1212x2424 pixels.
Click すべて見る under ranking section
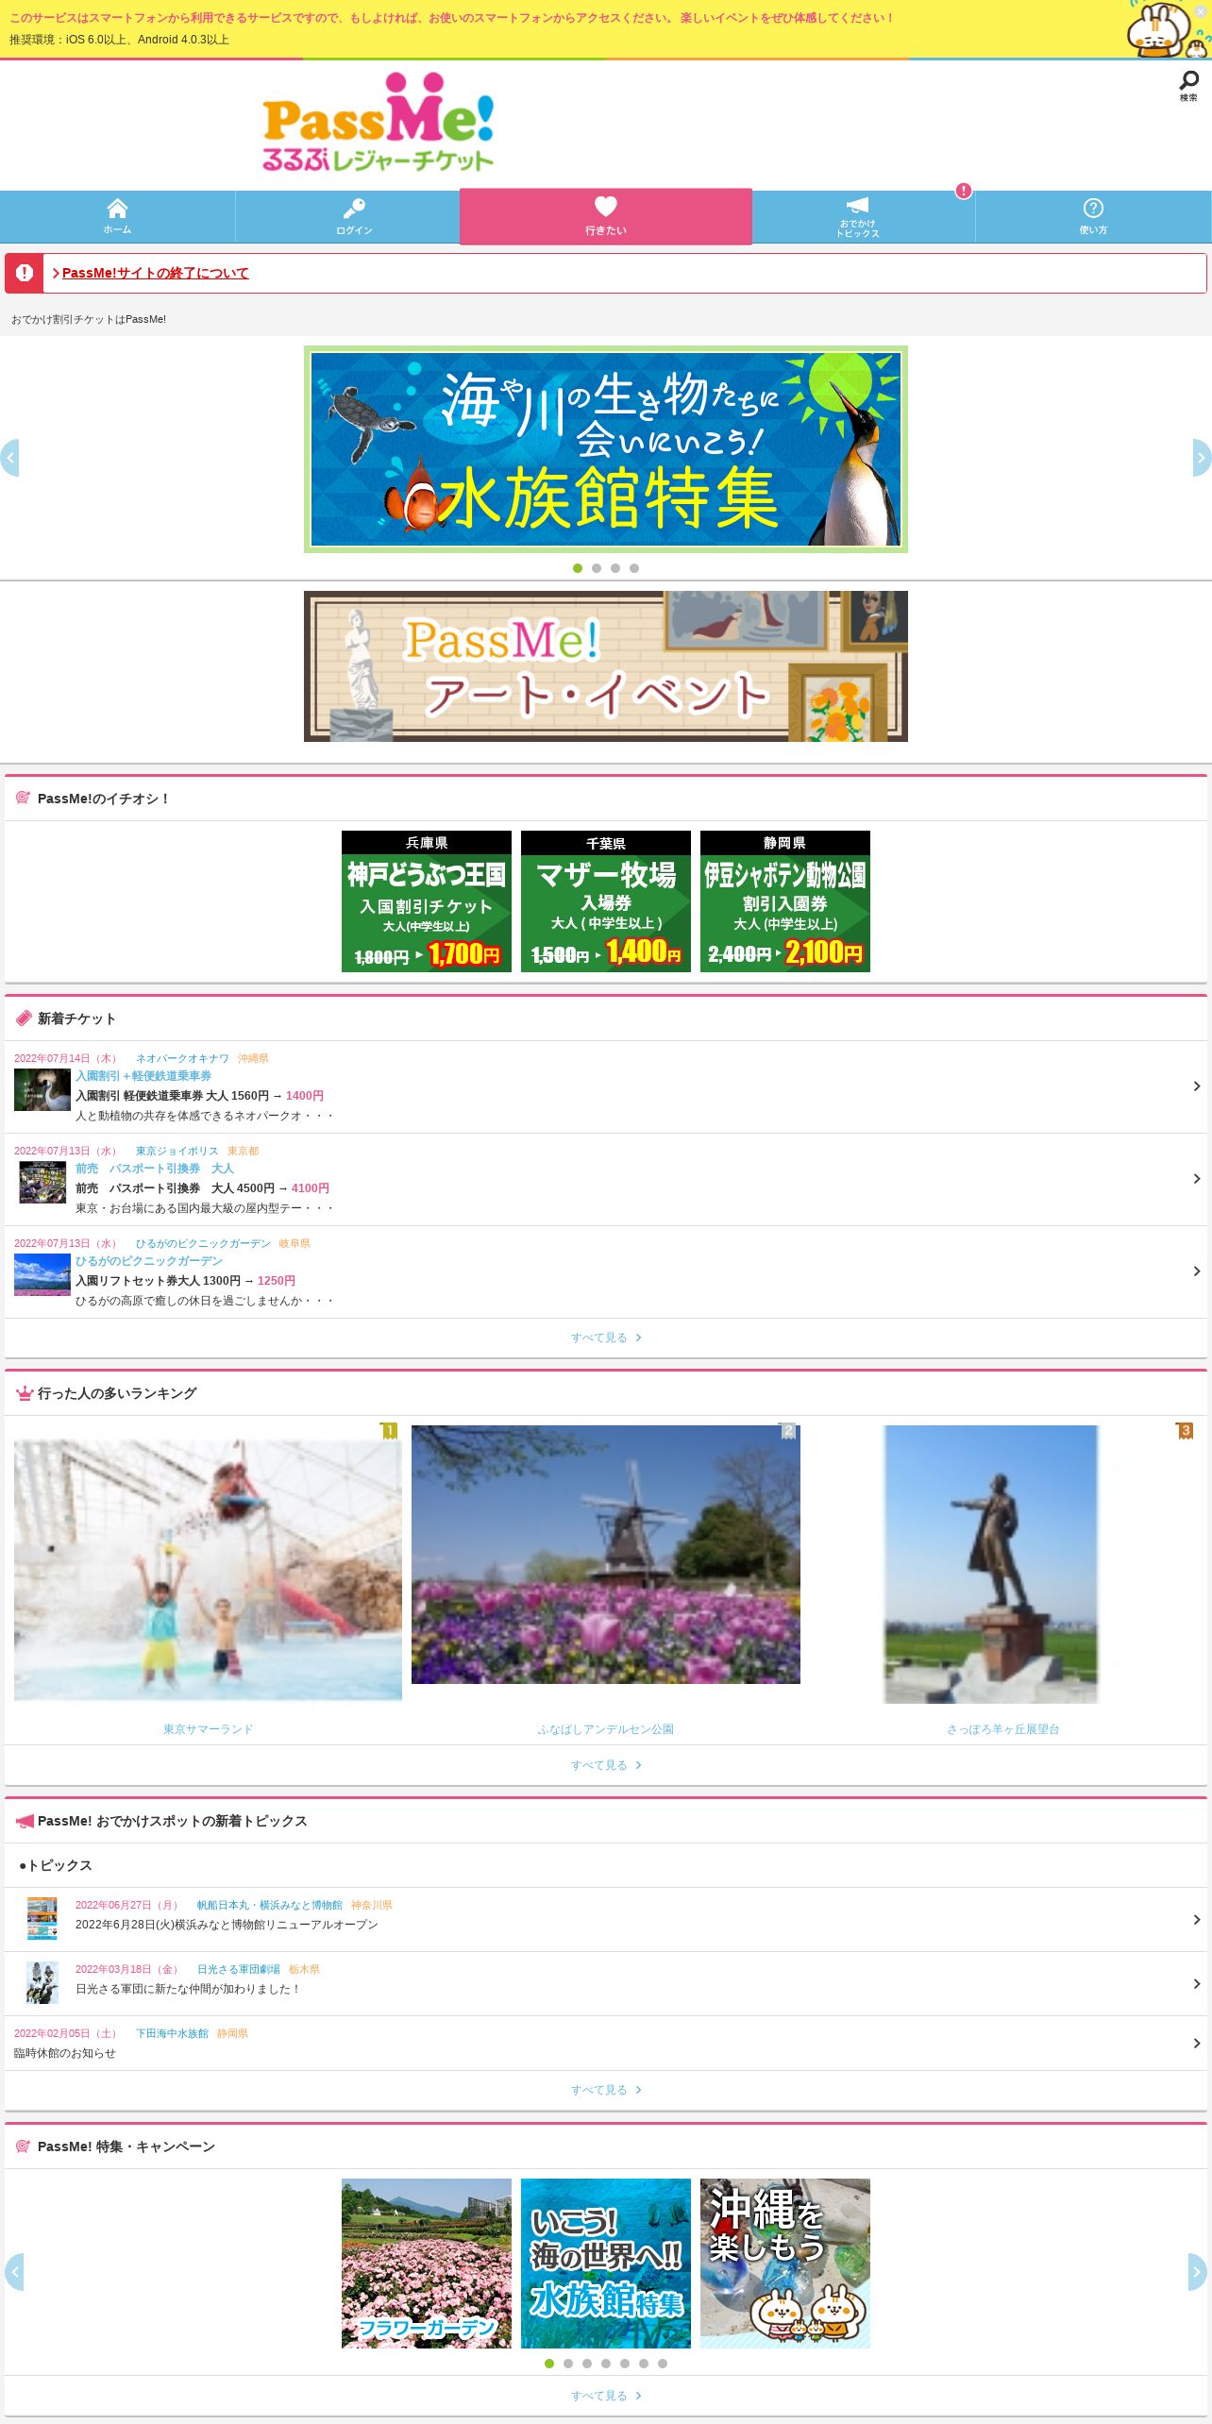(606, 1765)
